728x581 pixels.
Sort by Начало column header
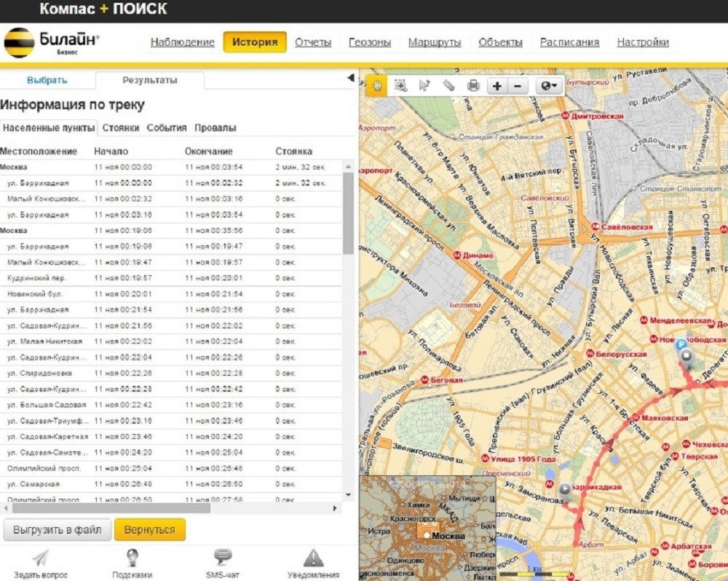coord(111,151)
